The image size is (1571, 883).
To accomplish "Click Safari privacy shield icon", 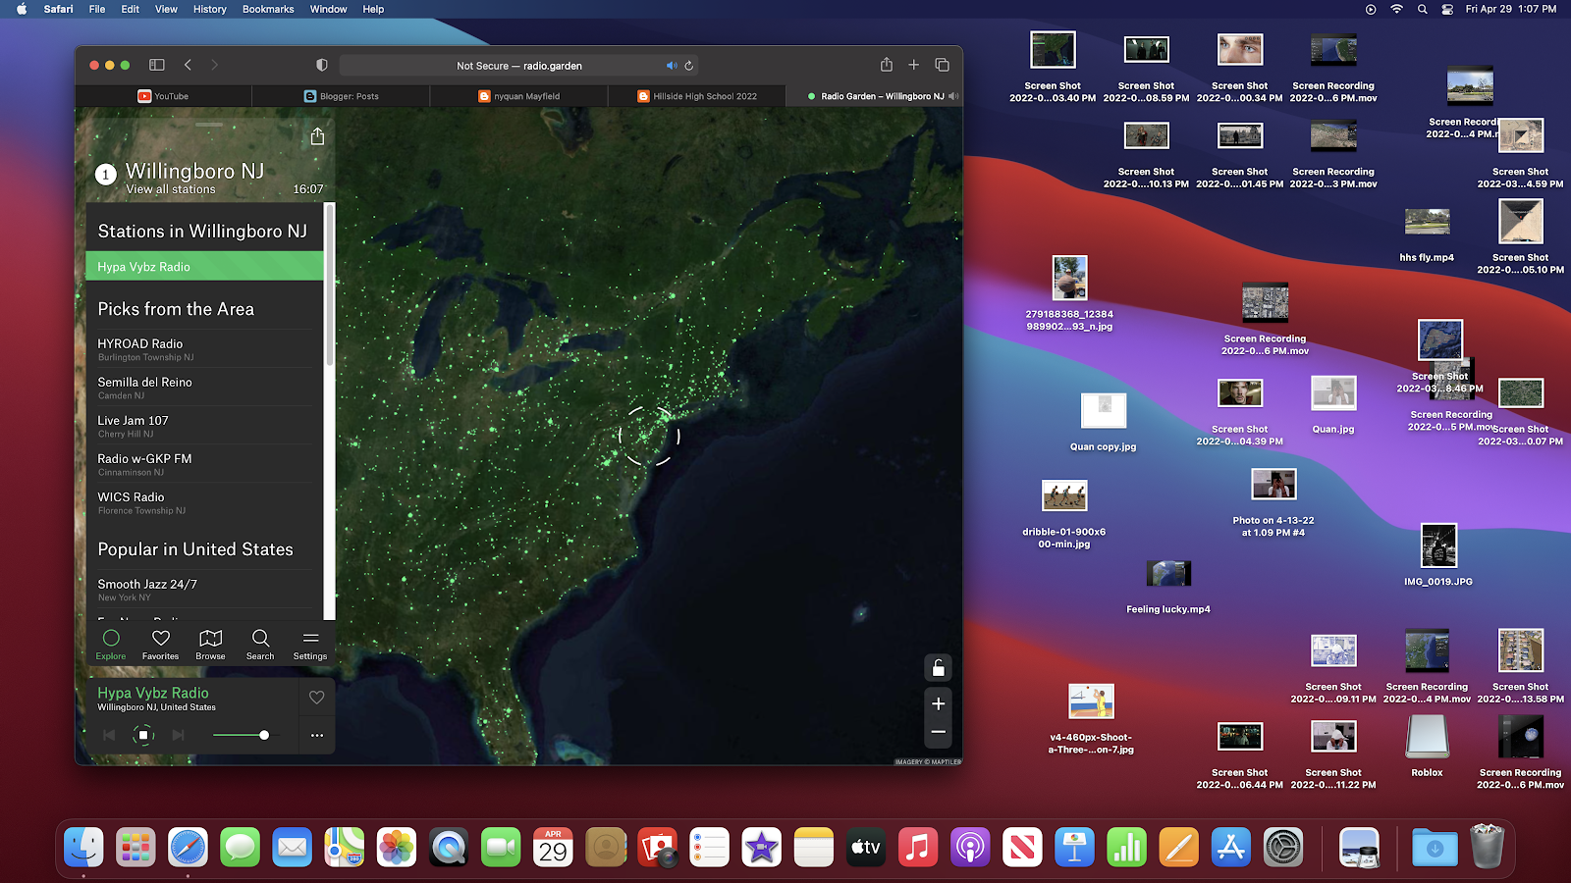I will 321,65.
